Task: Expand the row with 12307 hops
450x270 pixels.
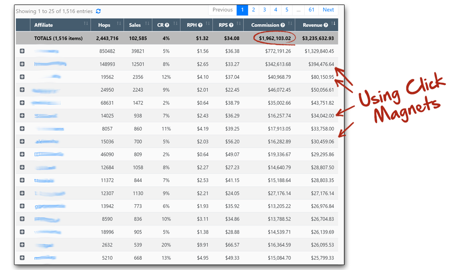Action: [x=22, y=193]
